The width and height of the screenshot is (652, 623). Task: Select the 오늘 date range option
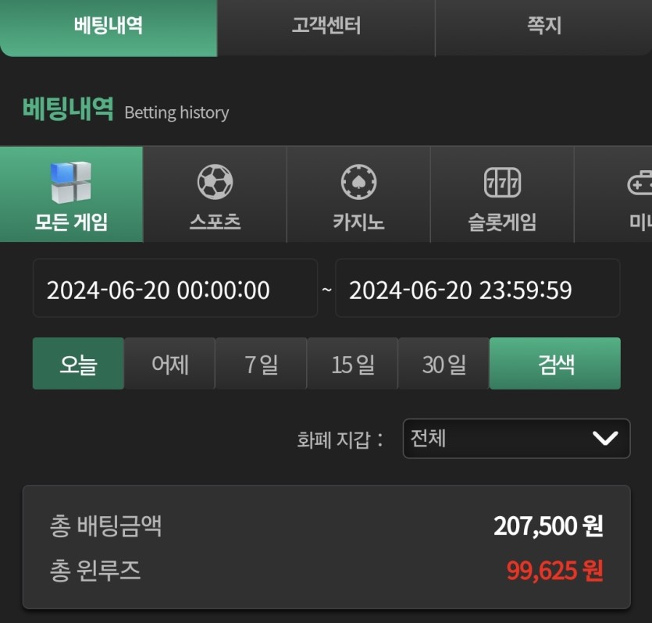point(78,364)
